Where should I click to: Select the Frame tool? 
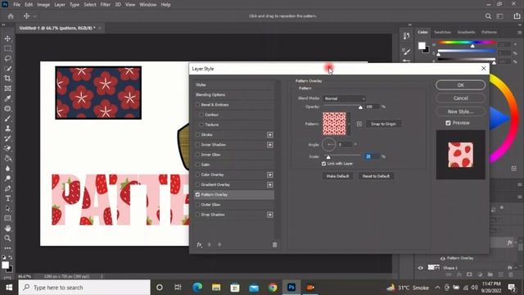7,88
